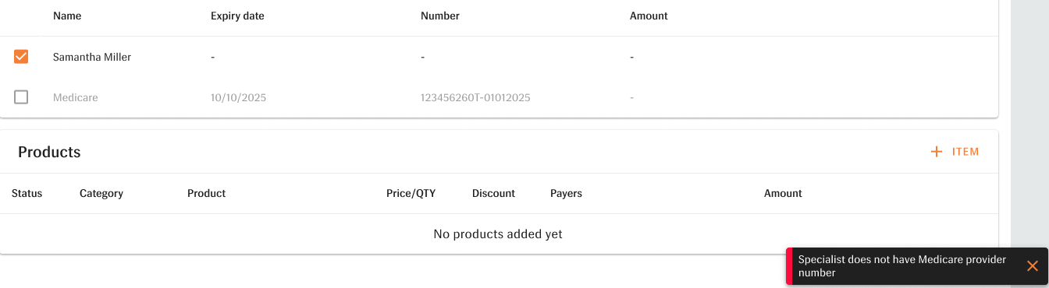Image resolution: width=1049 pixels, height=288 pixels.
Task: Select the Samantha Miller row name
Action: tap(92, 57)
